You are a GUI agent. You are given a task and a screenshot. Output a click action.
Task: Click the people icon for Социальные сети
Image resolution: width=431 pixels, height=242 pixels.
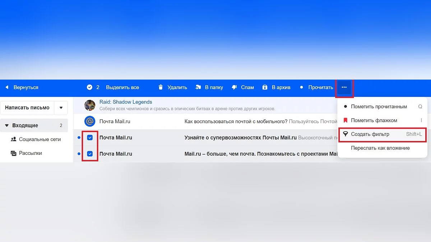(14, 139)
